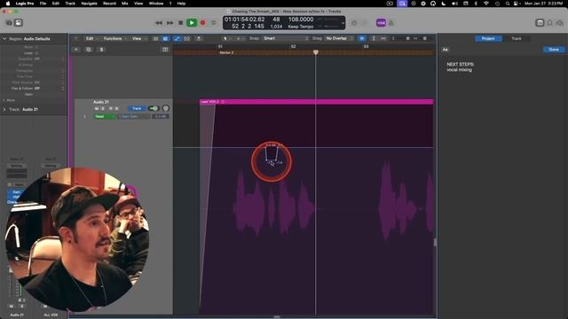Expand the Track: Audio 21 inspector
This screenshot has height=319, width=568.
pyautogui.click(x=4, y=109)
